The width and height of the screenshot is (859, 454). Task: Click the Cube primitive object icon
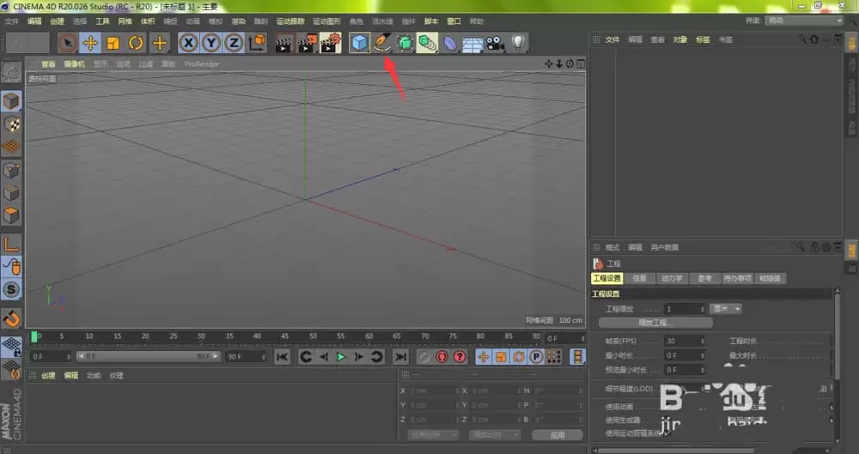(x=360, y=43)
